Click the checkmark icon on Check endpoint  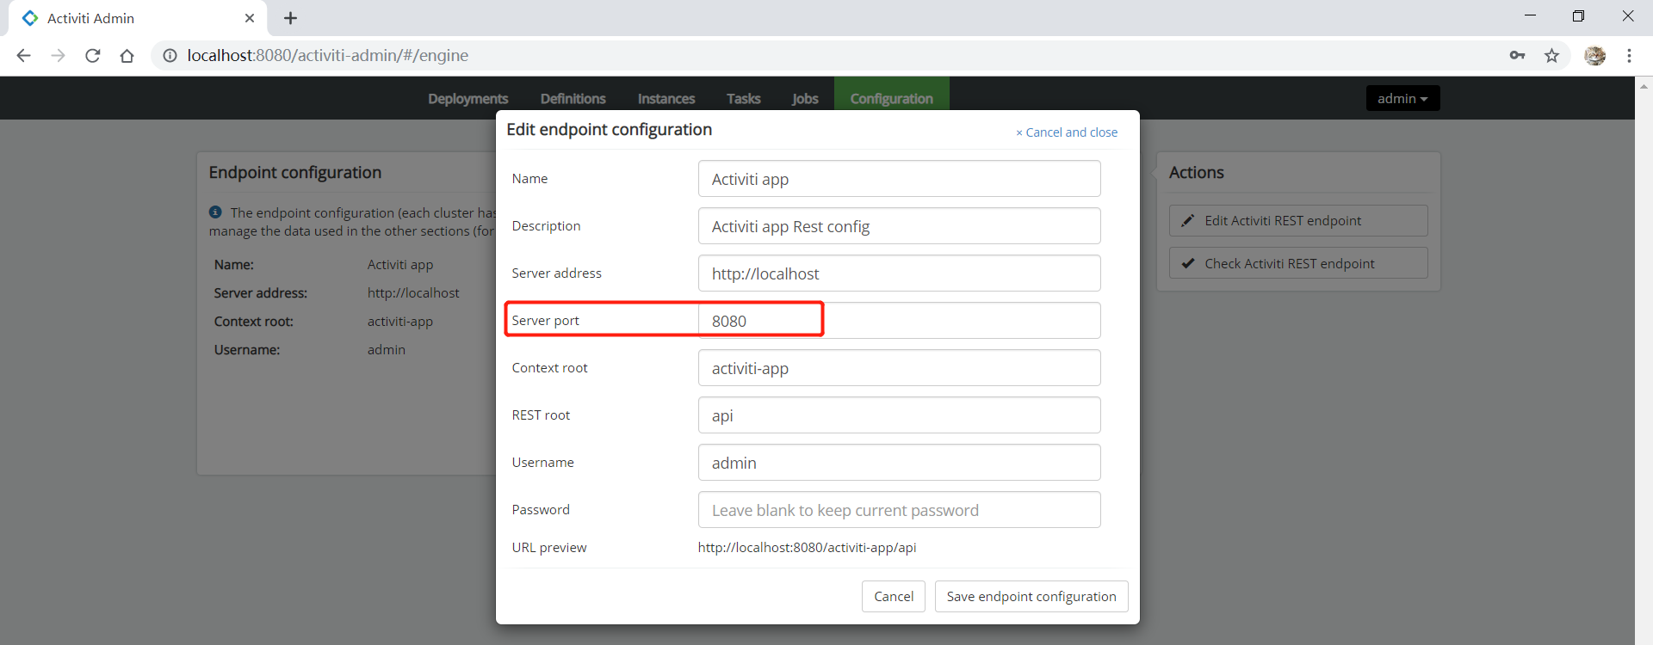tap(1187, 263)
